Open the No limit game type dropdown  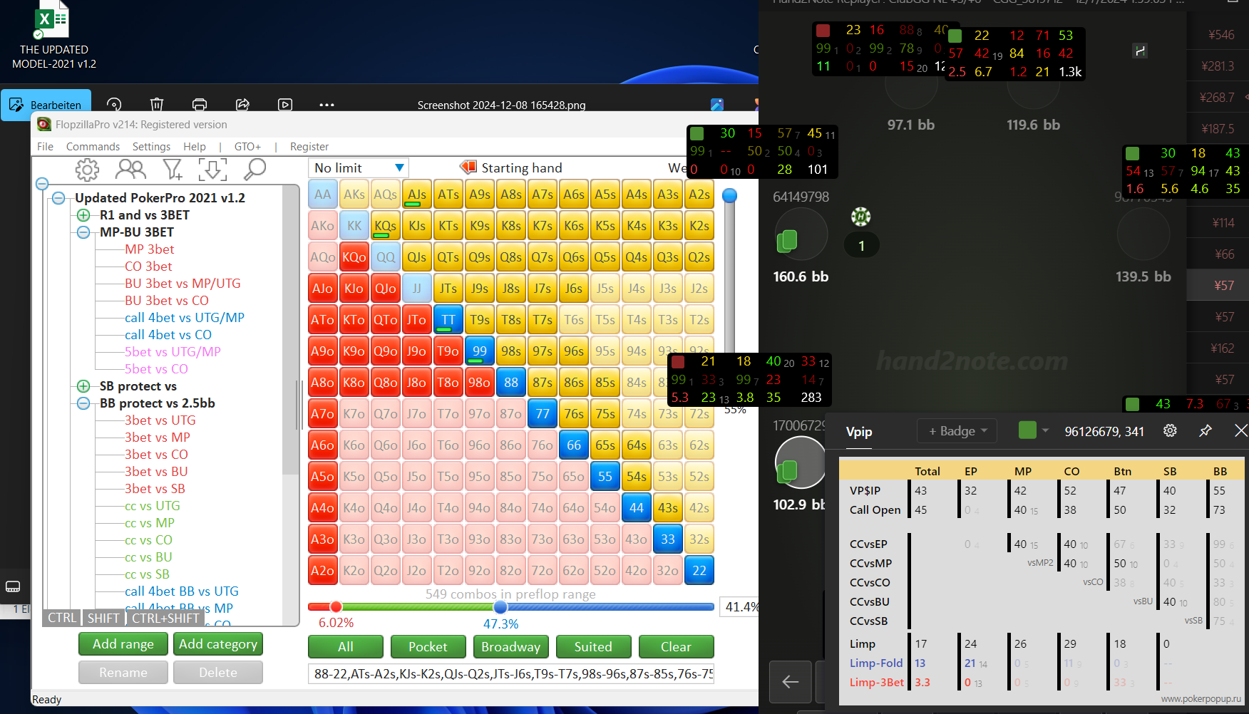pos(359,168)
